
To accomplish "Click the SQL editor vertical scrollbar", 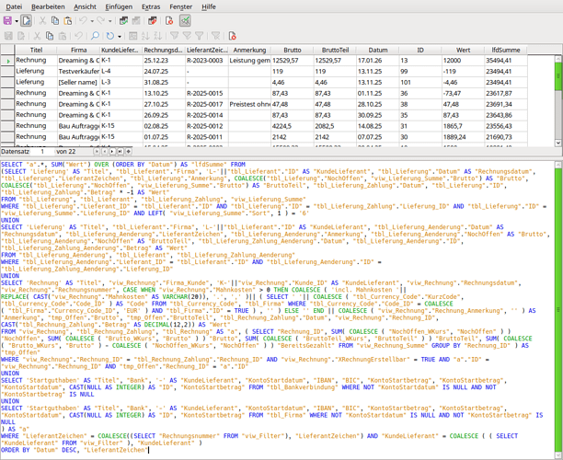I will (558, 309).
